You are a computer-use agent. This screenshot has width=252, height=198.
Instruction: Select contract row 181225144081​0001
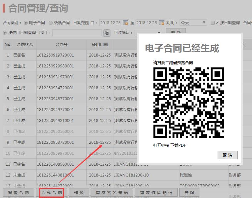pos(55,175)
